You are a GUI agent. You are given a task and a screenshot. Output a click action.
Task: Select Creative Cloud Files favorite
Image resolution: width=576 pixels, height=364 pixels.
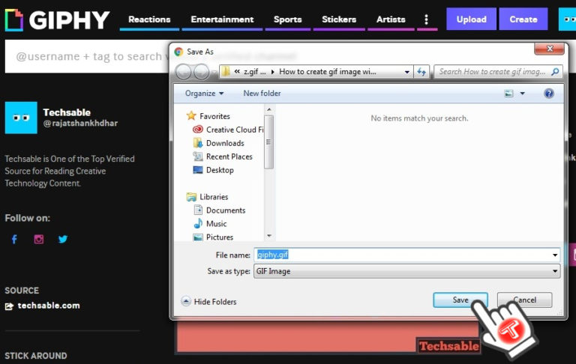[x=228, y=130]
